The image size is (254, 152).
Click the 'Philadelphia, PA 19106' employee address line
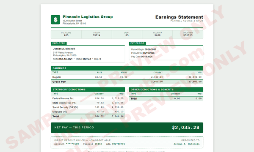[65, 55]
